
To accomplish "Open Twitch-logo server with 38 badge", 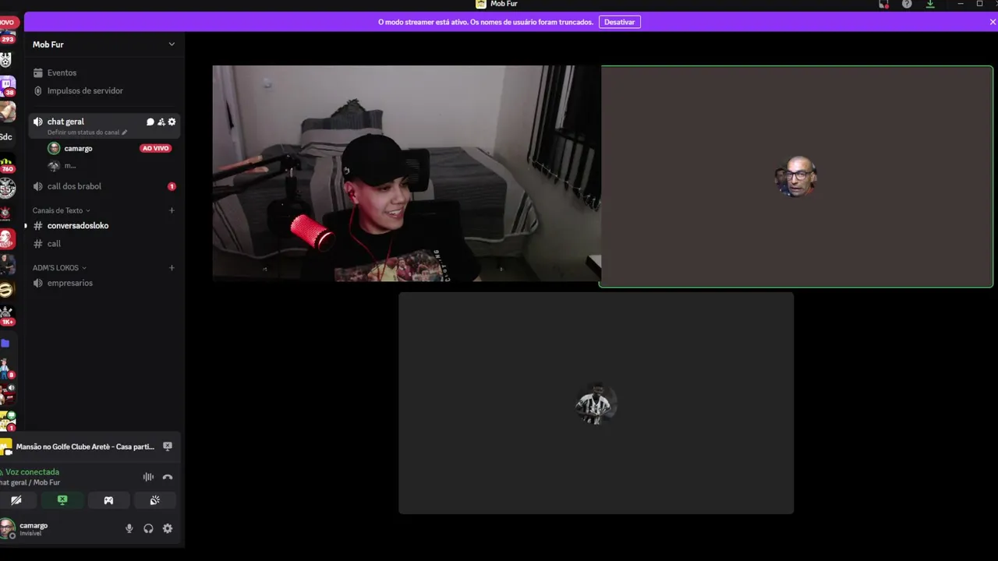I will (7, 85).
